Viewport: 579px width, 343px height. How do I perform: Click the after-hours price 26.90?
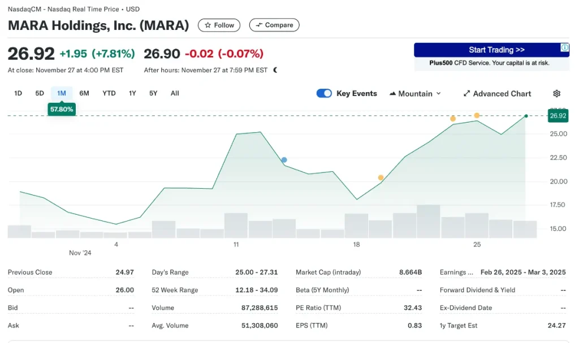coord(162,54)
